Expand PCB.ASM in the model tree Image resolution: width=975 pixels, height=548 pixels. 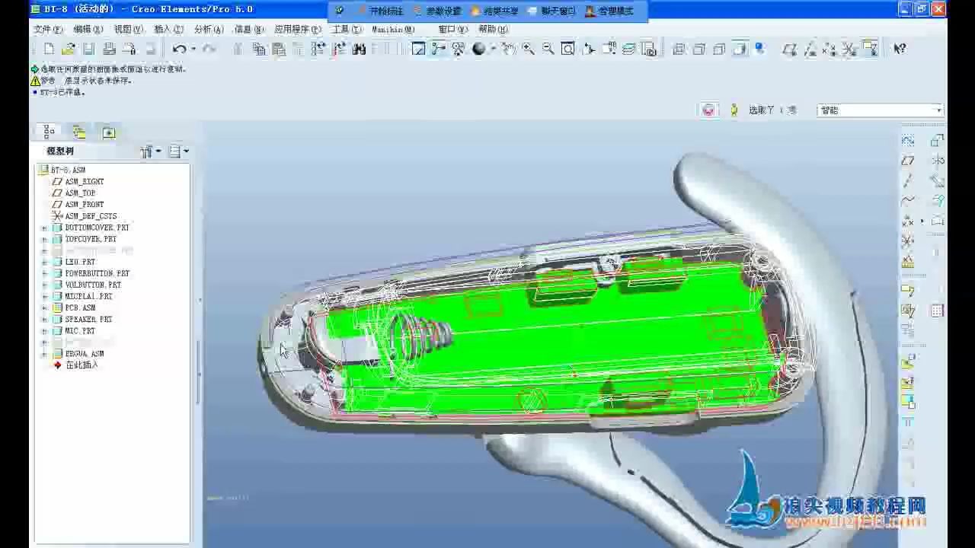pos(44,307)
